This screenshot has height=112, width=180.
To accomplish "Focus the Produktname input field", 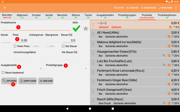I will click(35, 28).
